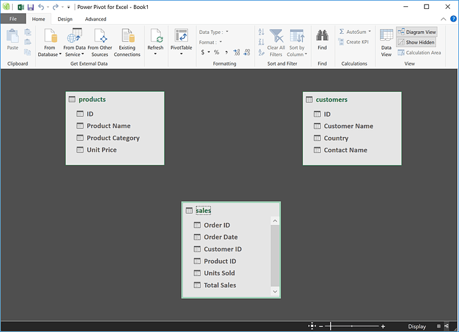Click the Save icon in title bar
This screenshot has width=459, height=332.
[x=31, y=7]
